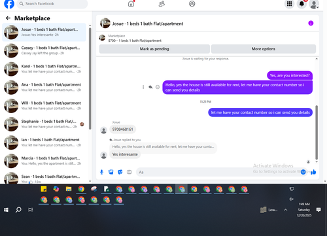Click the sender avatar beside 'Yes interesante'
Image resolution: width=327 pixels, height=236 pixels.
pos(103,156)
